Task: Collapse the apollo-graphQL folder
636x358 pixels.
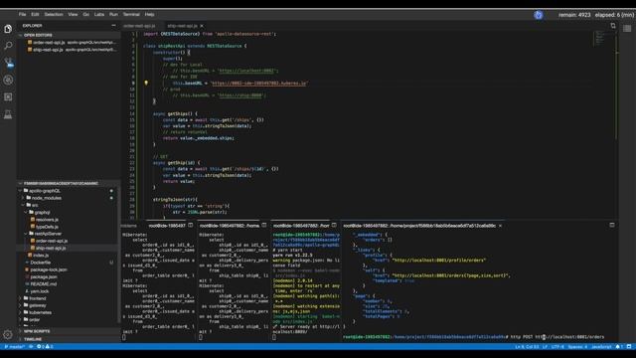Action: (44, 190)
